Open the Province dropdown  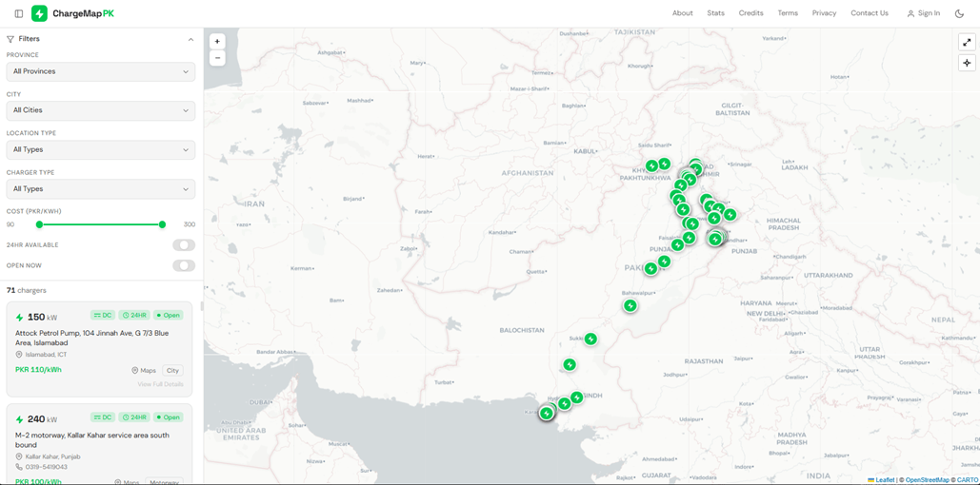[100, 71]
